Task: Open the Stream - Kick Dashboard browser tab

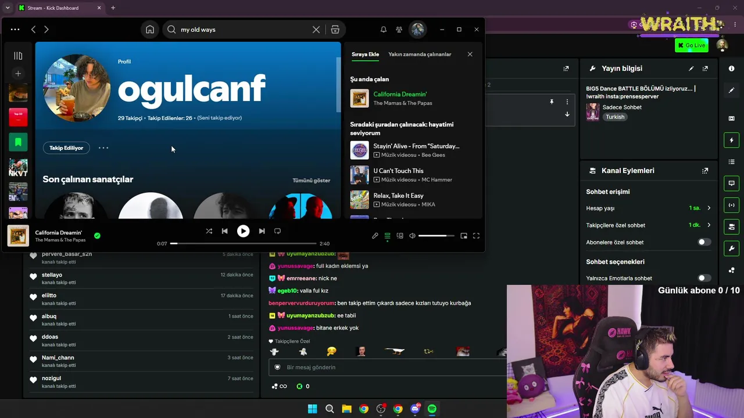Action: (x=60, y=8)
